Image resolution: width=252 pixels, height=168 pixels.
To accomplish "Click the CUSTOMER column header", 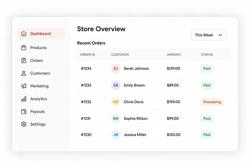I will (x=120, y=55).
